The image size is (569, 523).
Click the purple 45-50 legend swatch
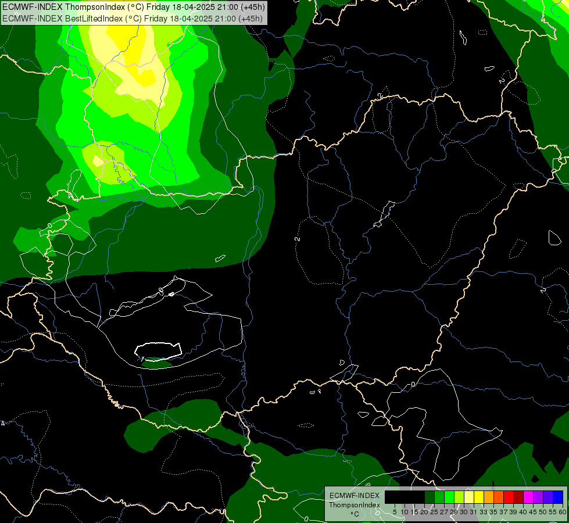[539, 497]
